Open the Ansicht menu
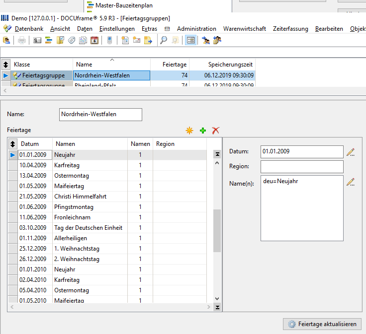366x334 pixels. [x=60, y=29]
